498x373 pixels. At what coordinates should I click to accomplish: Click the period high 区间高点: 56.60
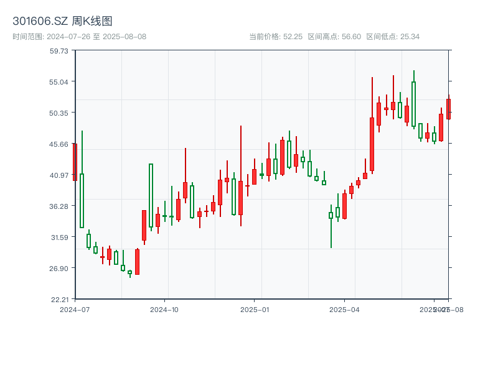coord(334,37)
